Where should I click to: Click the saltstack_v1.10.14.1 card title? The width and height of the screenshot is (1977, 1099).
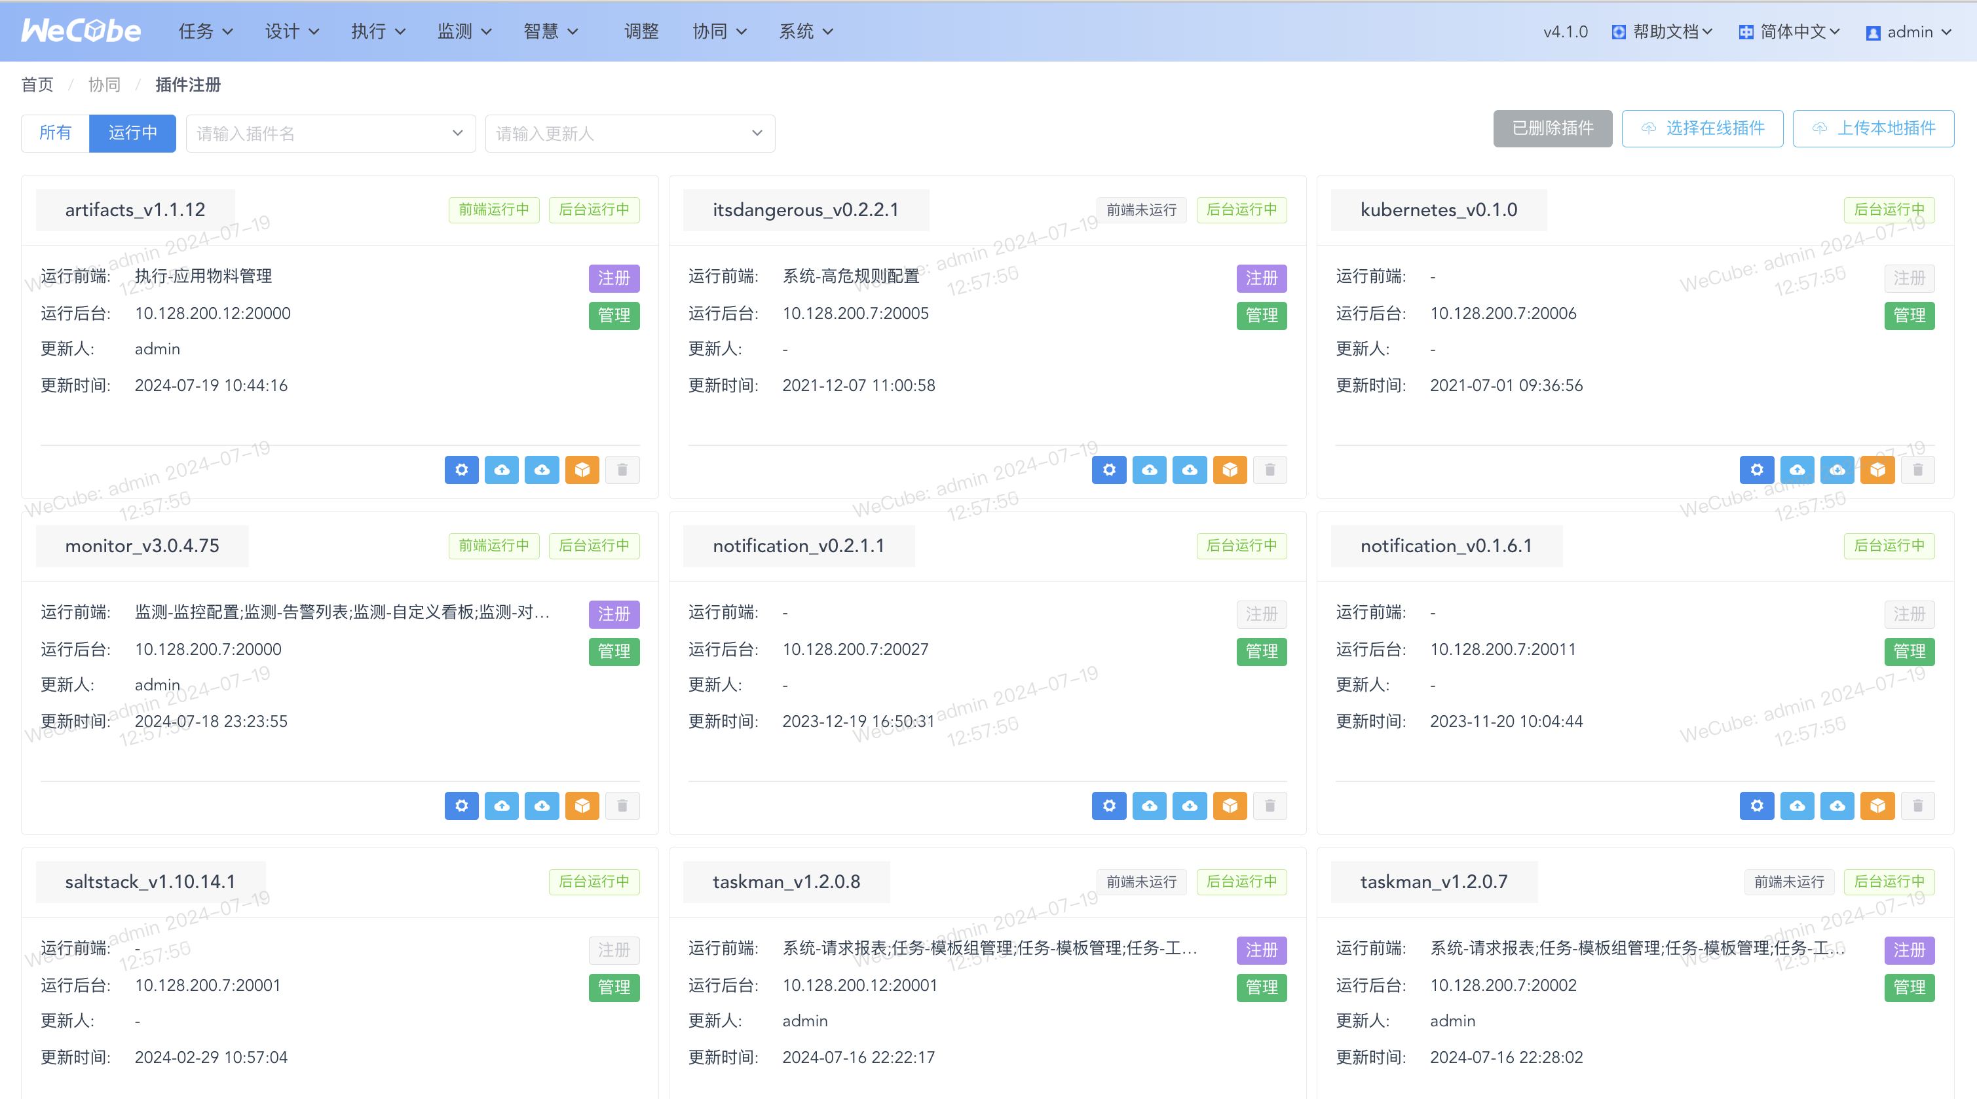coord(151,882)
